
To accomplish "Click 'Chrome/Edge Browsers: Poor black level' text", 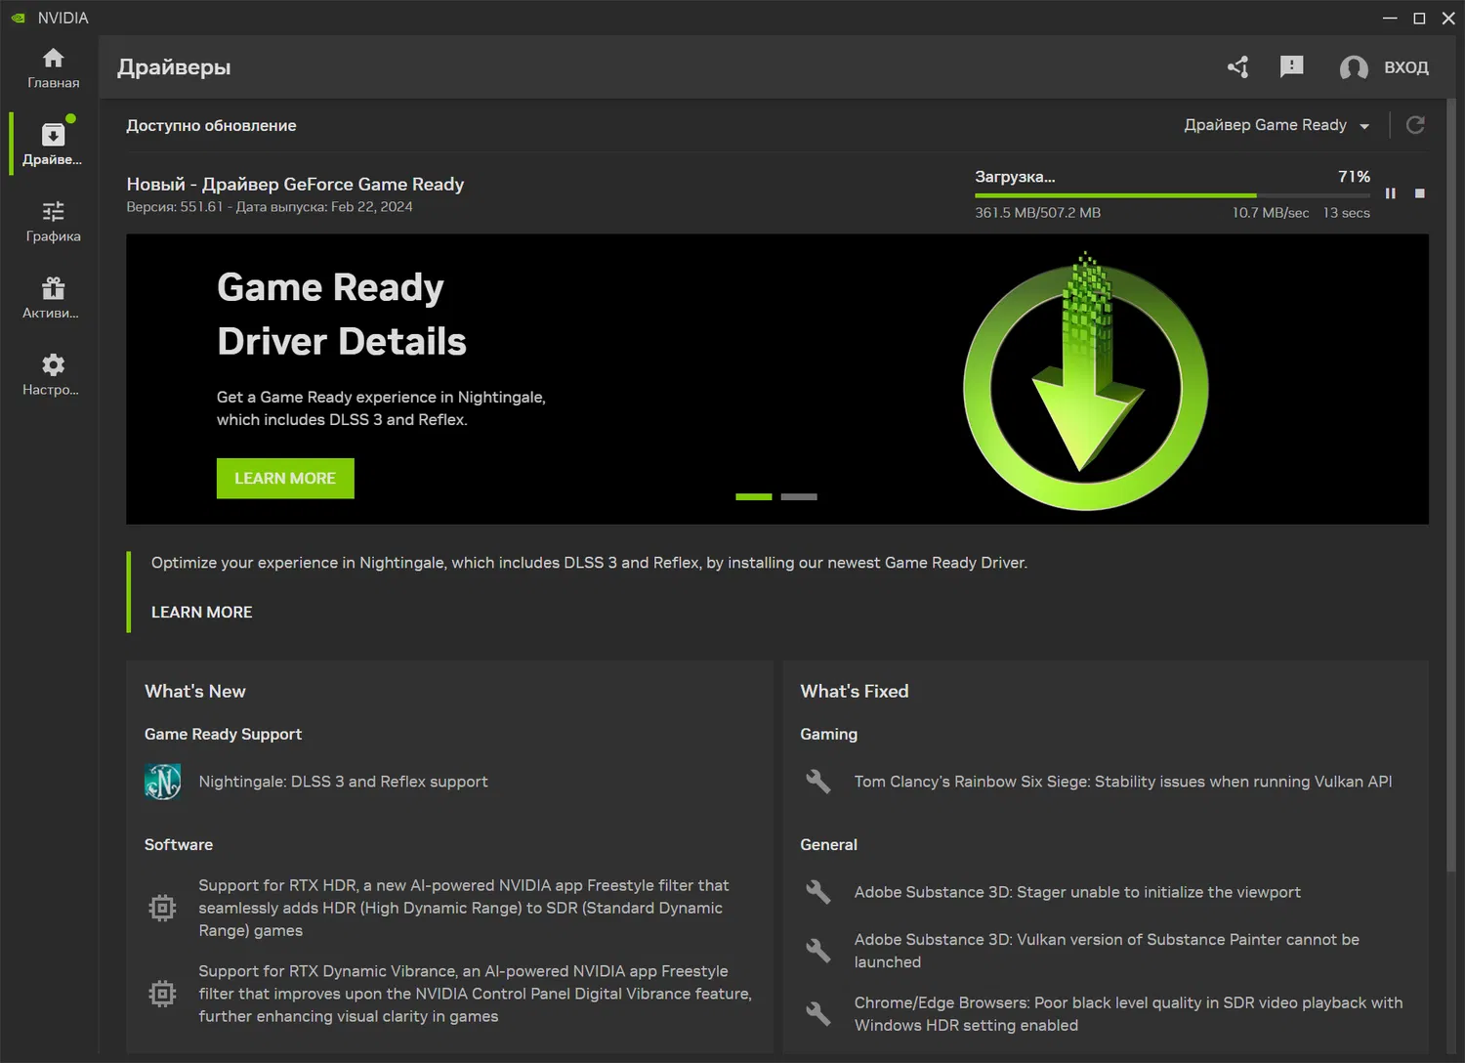I will pyautogui.click(x=1128, y=1014).
